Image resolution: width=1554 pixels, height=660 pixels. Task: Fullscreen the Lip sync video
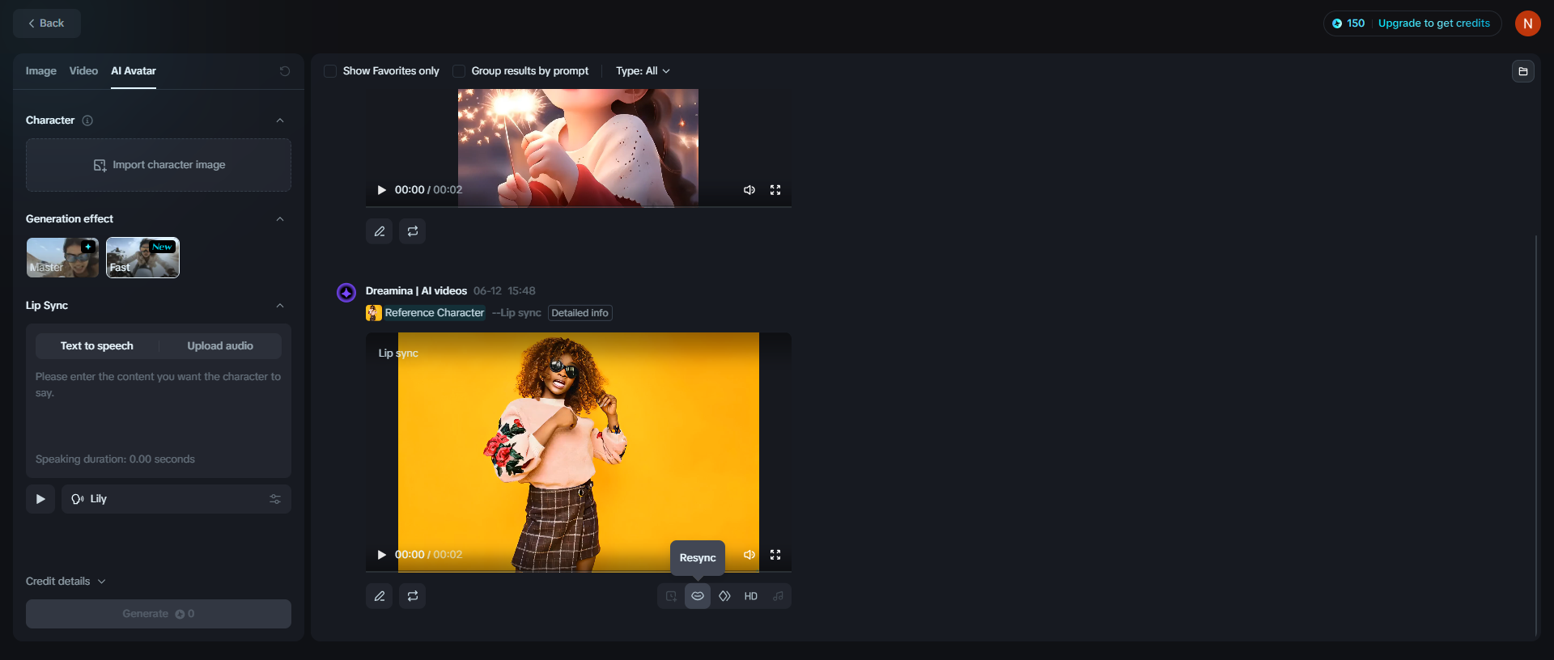point(775,555)
